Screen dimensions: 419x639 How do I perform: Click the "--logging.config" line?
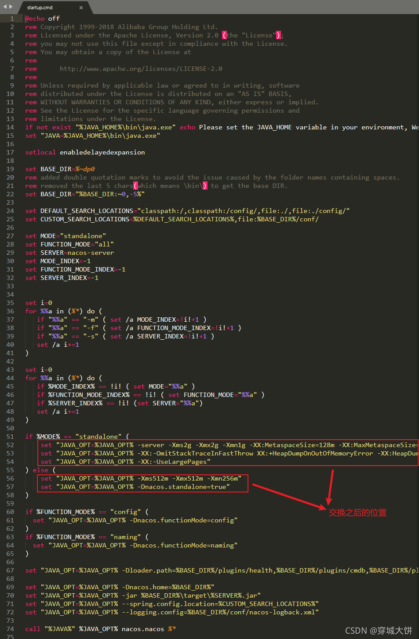172,612
